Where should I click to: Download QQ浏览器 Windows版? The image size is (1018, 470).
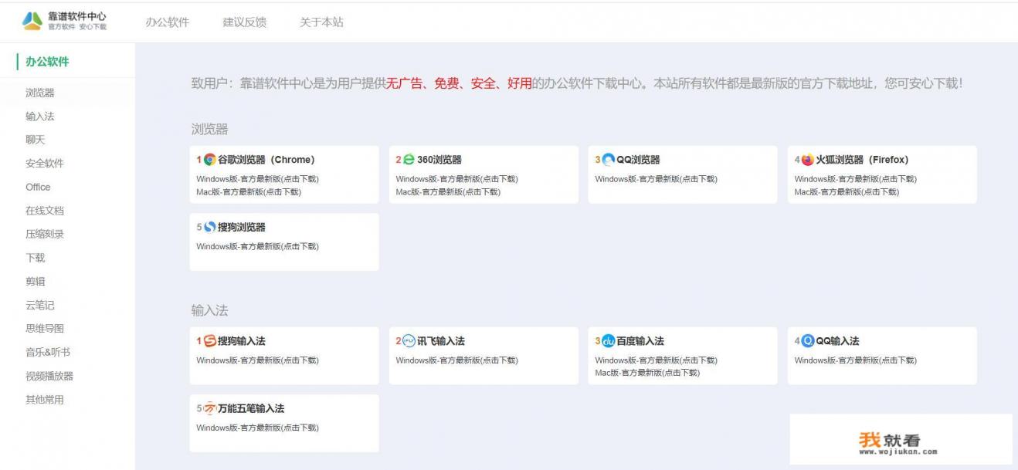coord(657,179)
